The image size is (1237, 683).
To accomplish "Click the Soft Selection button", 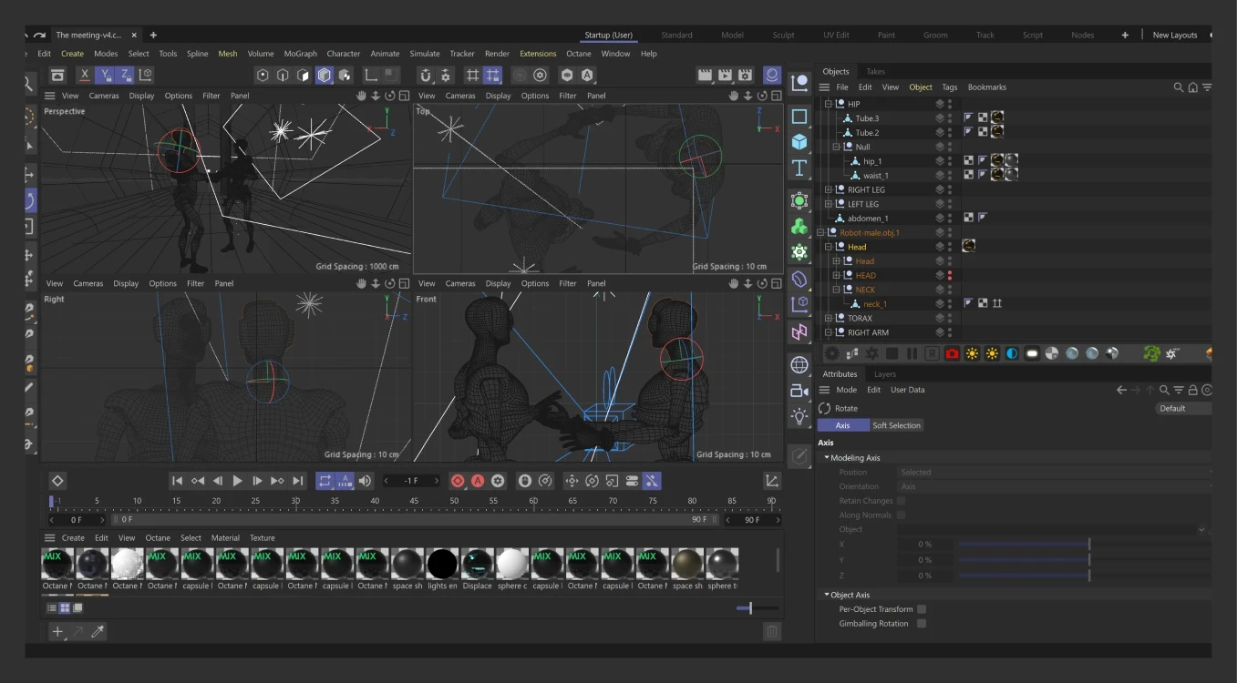I will coord(896,425).
